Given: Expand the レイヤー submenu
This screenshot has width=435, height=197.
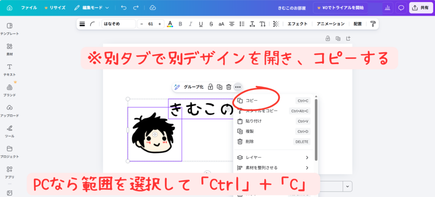Looking at the screenshot, I should coord(274,158).
